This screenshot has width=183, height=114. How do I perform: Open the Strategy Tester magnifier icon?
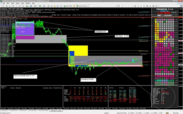[x=61, y=6]
